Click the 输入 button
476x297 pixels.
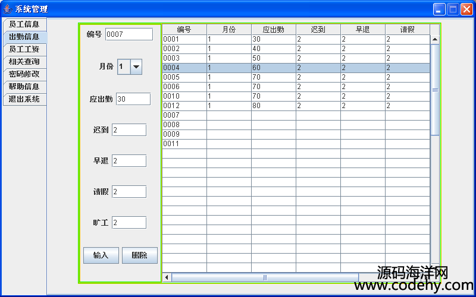point(101,255)
